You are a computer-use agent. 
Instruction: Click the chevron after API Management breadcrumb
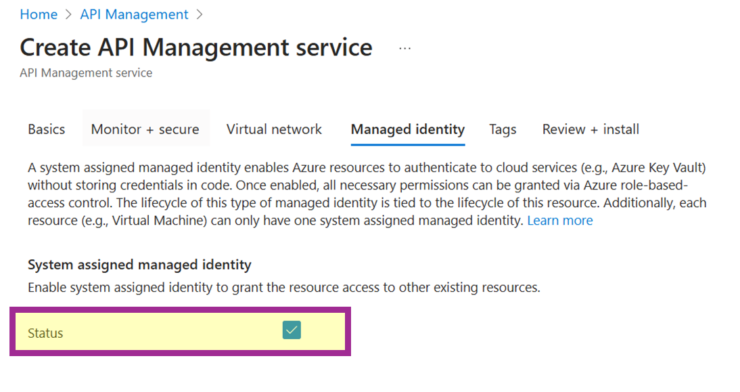point(199,15)
